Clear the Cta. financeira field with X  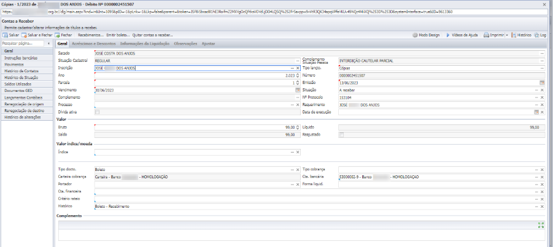[542, 192]
